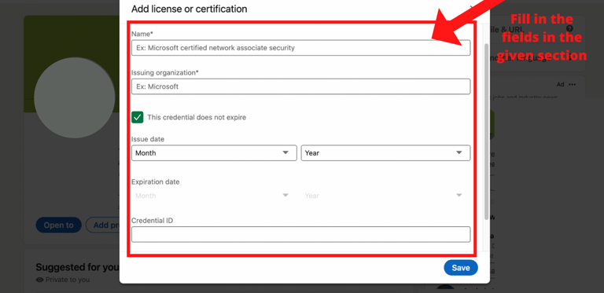Click the Suggested for you heading
The width and height of the screenshot is (604, 293).
[77, 267]
